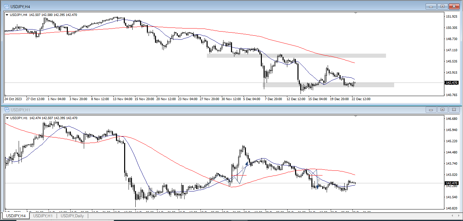Click the chart shift triangle in H4 chart
Viewport: 463px width, 221px height.
coord(355,13)
